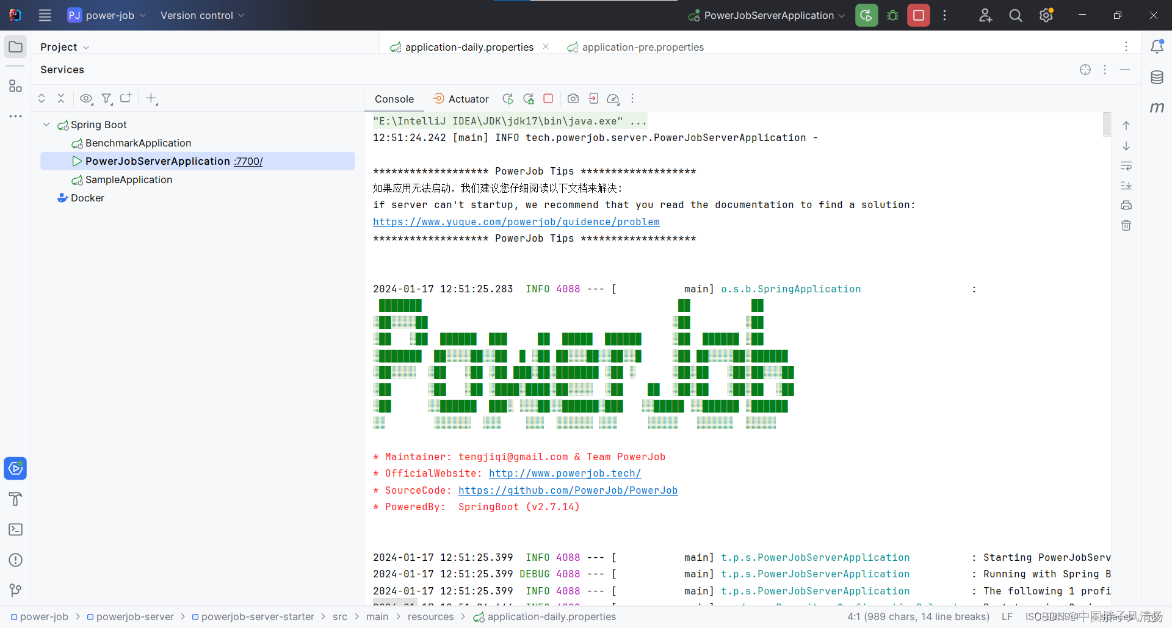1172x628 pixels.
Task: Open the main hamburger menu
Action: [45, 15]
